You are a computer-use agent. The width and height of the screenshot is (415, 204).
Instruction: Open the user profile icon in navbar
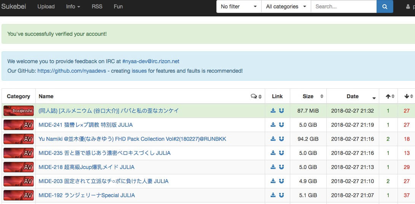[x=408, y=6]
